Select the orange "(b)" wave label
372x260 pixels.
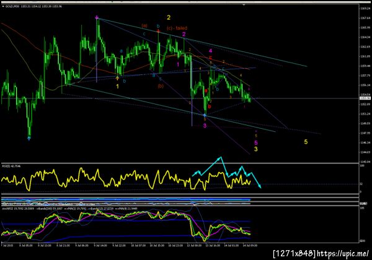pyautogui.click(x=161, y=86)
